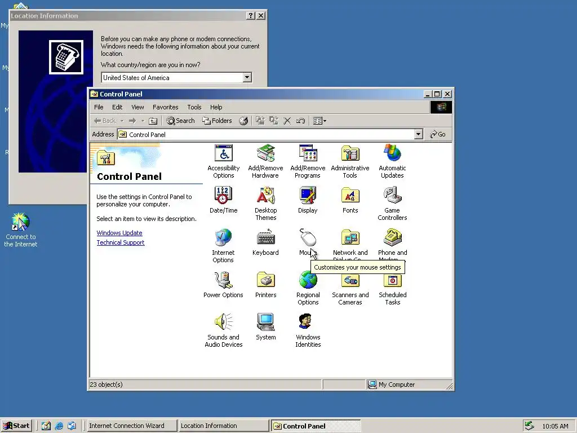Open Accessibility Options in Control Panel
Viewport: 577px width, 433px height.
(x=223, y=161)
